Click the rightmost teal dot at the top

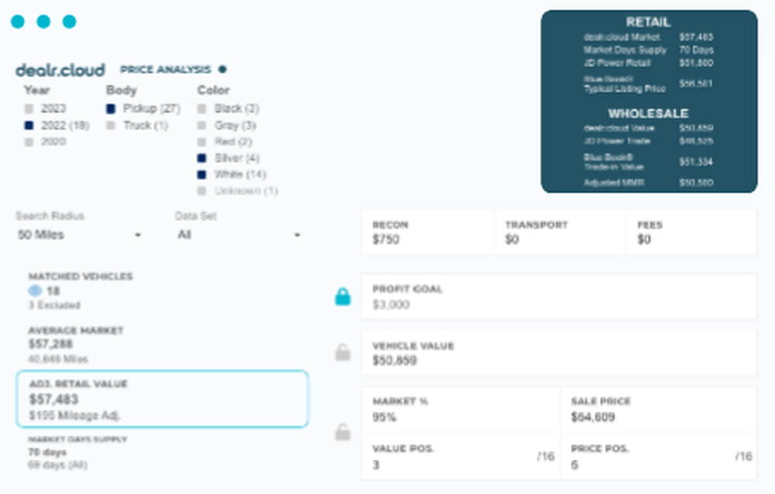coord(70,22)
